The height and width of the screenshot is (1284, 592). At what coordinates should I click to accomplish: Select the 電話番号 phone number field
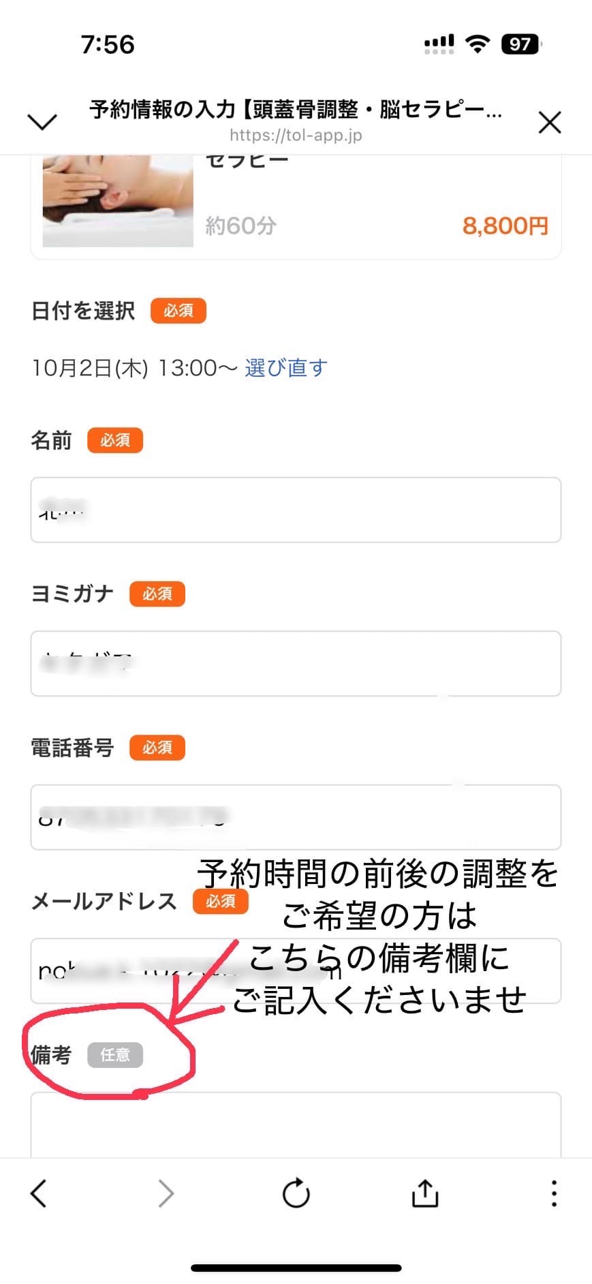(x=296, y=816)
